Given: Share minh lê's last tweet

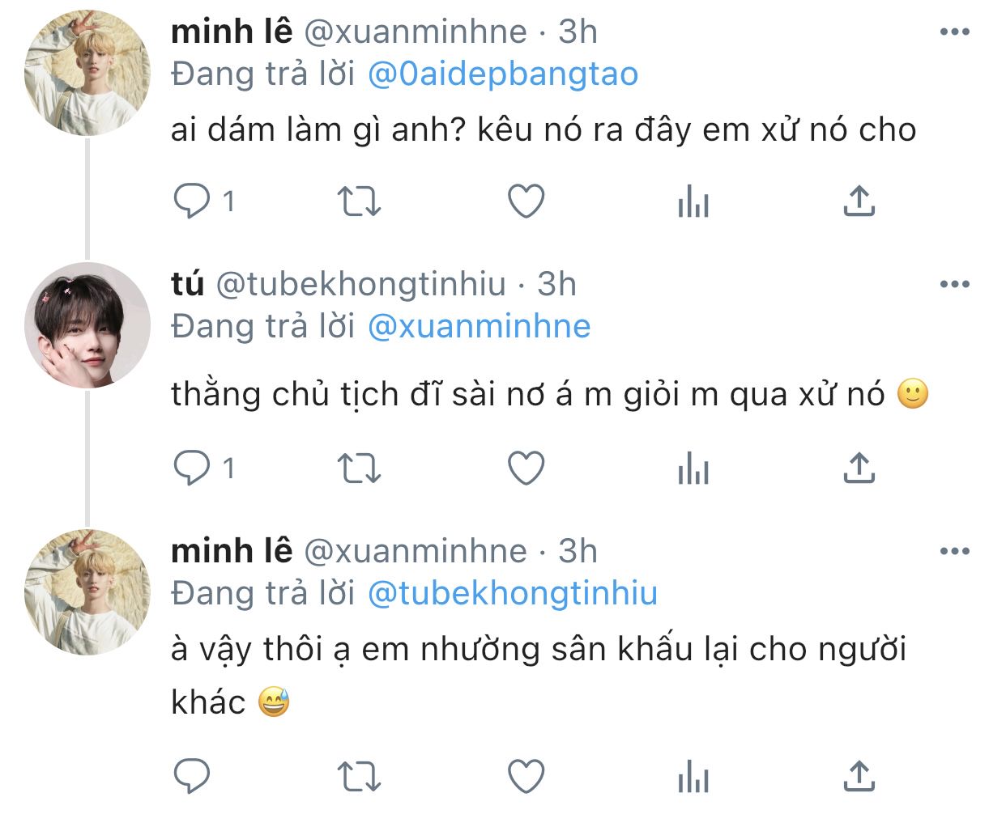Looking at the screenshot, I should pos(859,777).
